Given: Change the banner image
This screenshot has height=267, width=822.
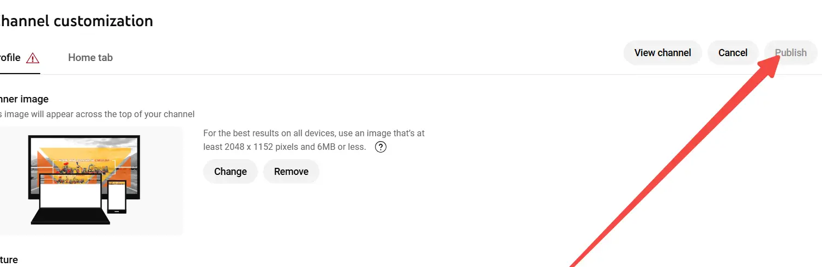Looking at the screenshot, I should (x=230, y=171).
